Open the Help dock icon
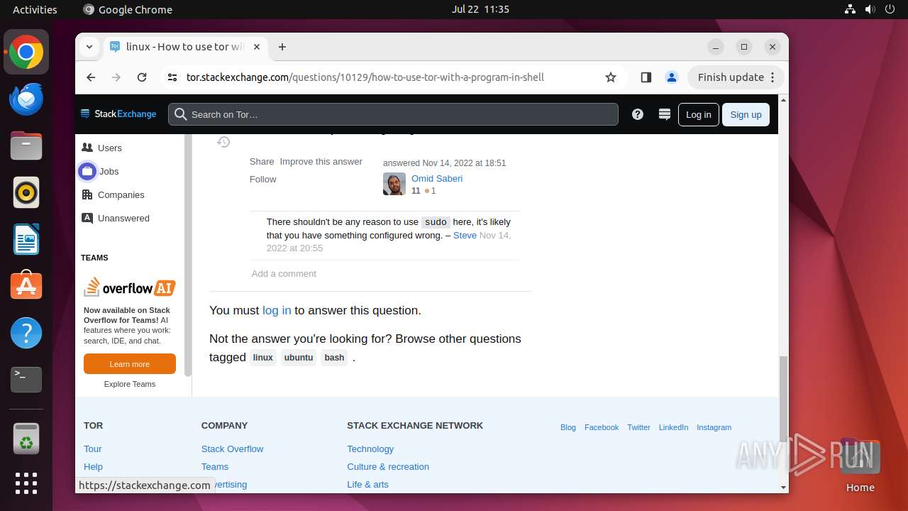This screenshot has height=511, width=908. [x=26, y=333]
